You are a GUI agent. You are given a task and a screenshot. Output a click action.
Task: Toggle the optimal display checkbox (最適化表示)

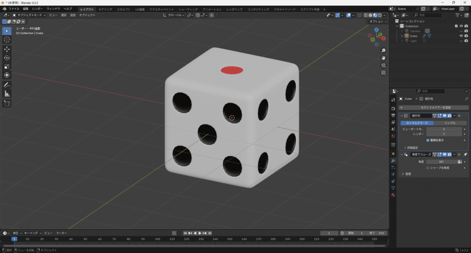click(428, 140)
